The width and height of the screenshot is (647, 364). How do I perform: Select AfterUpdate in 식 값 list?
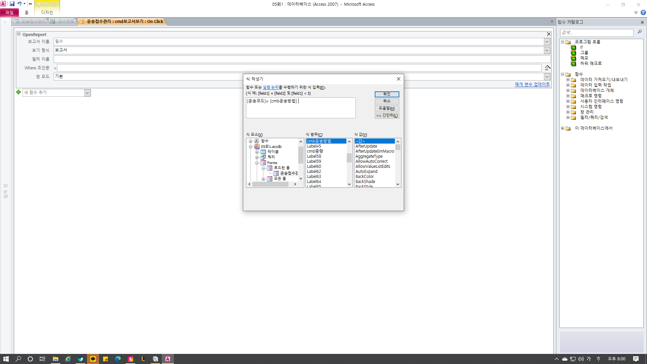pos(366,146)
